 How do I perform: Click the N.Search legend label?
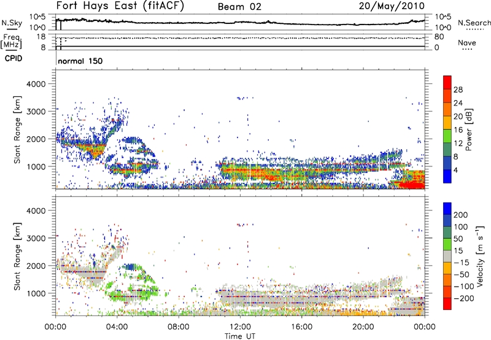[x=474, y=23]
